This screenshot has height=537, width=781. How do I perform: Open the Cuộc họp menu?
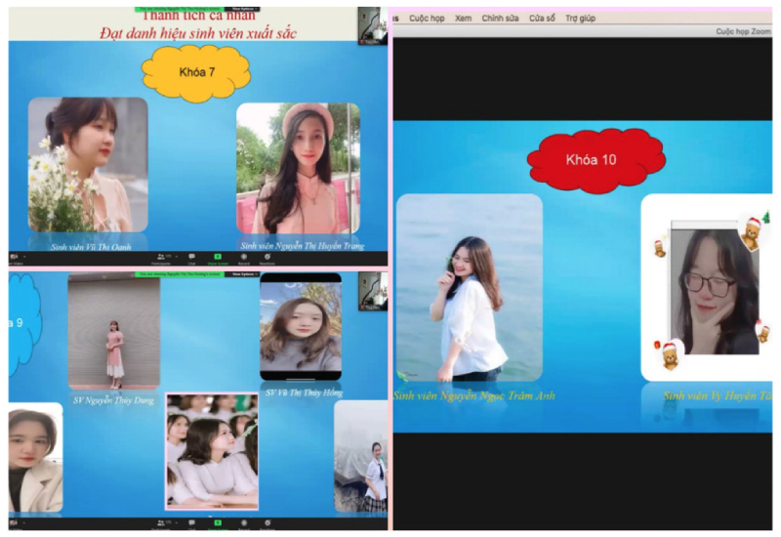427,19
